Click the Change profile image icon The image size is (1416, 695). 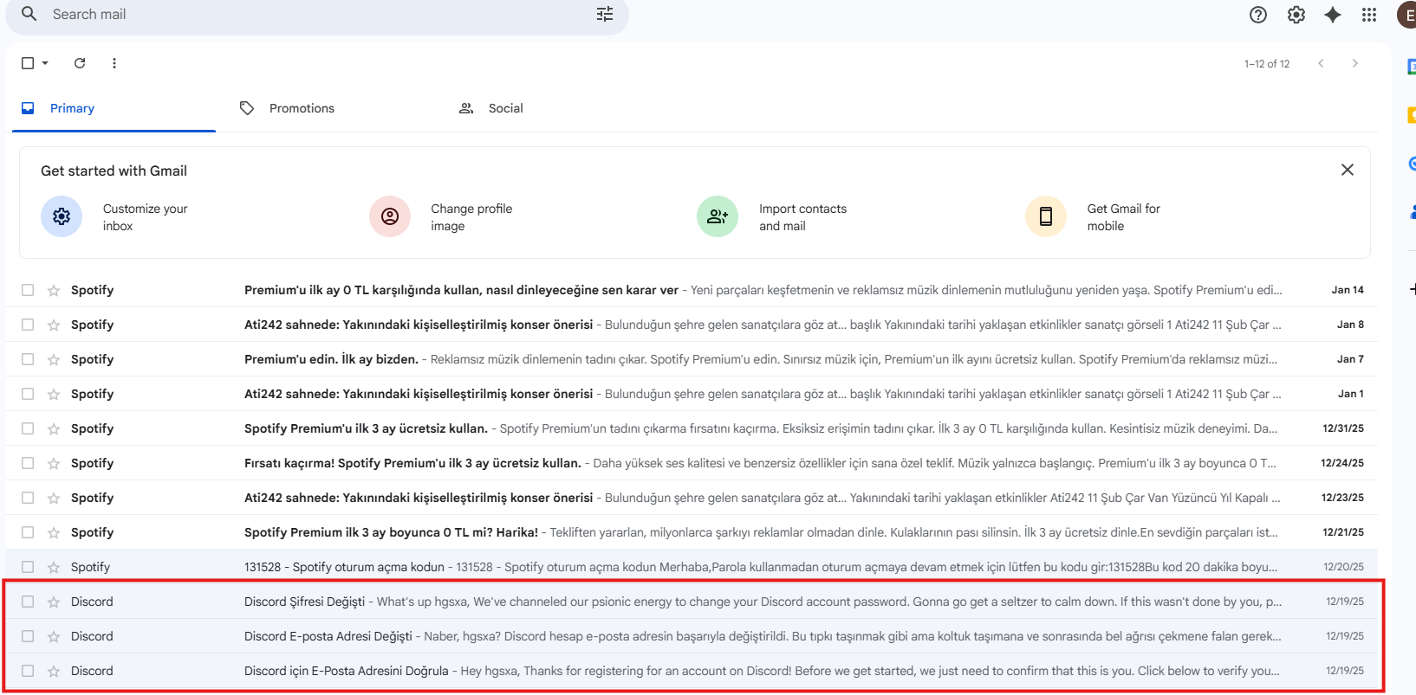[390, 216]
